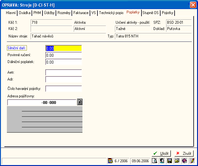Click the SPZ value BSD 20-01
The width and height of the screenshot is (198, 166).
[x=179, y=22]
